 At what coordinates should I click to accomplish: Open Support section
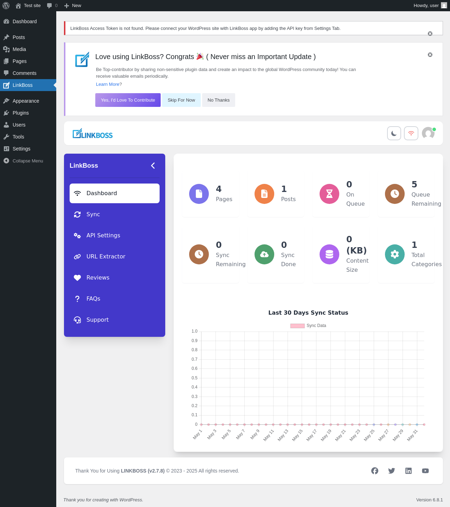pos(115,320)
